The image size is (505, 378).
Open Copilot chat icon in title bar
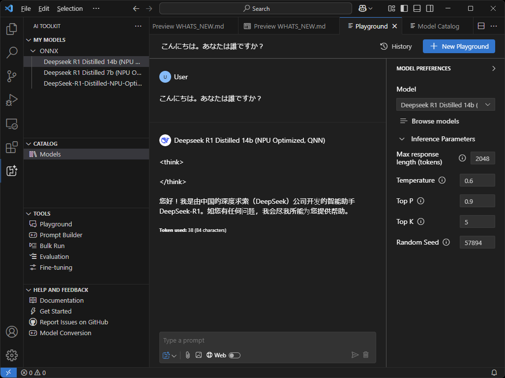(x=362, y=8)
